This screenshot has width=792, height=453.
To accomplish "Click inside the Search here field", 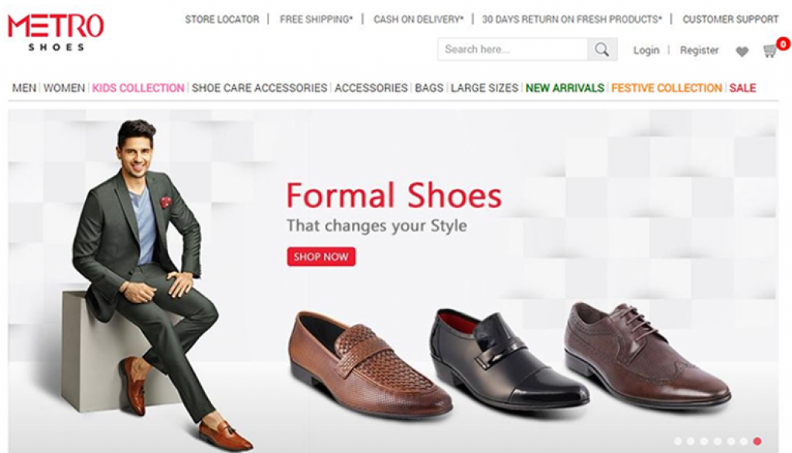I will pos(513,49).
